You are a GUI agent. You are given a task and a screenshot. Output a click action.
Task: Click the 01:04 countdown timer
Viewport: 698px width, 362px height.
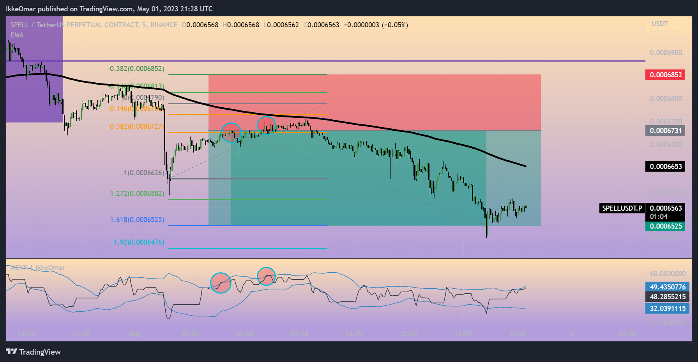[659, 216]
